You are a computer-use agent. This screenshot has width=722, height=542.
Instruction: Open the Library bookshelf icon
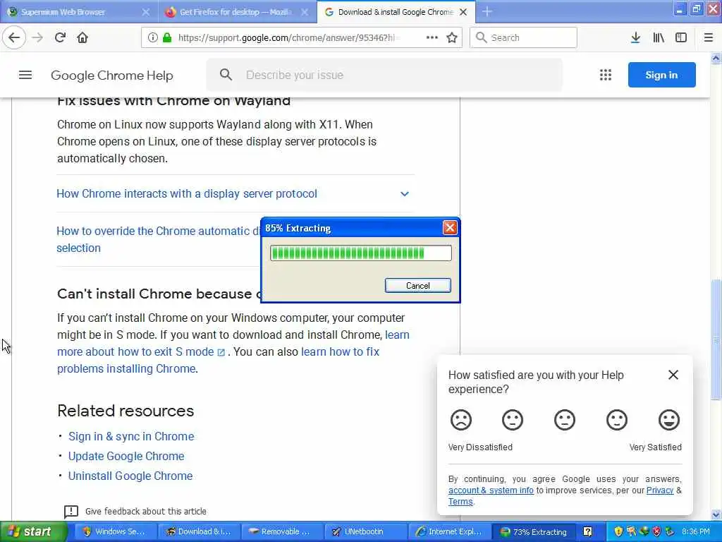[x=659, y=37]
